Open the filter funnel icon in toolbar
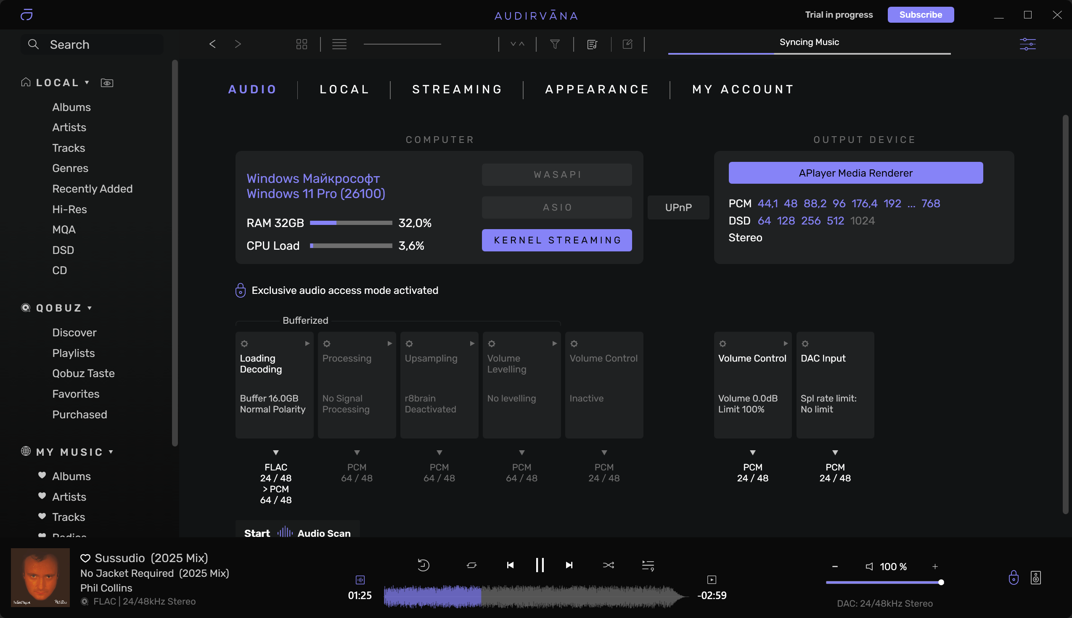 pos(555,44)
